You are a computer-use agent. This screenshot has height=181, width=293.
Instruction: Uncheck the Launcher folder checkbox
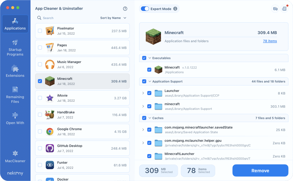(x=149, y=93)
